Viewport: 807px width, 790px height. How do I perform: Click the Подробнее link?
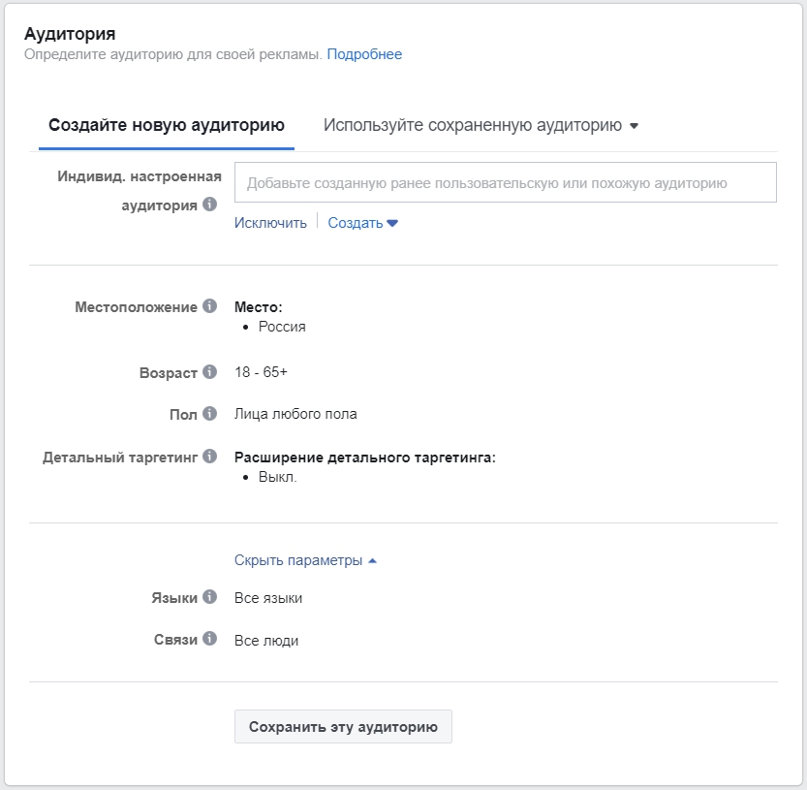click(364, 54)
